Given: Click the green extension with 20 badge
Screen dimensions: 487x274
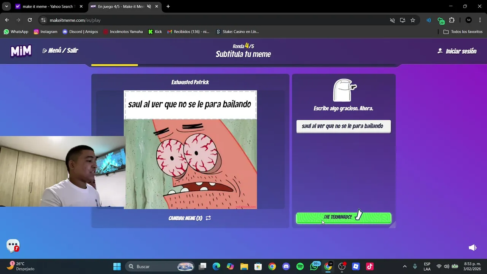Looking at the screenshot, I should [x=441, y=21].
